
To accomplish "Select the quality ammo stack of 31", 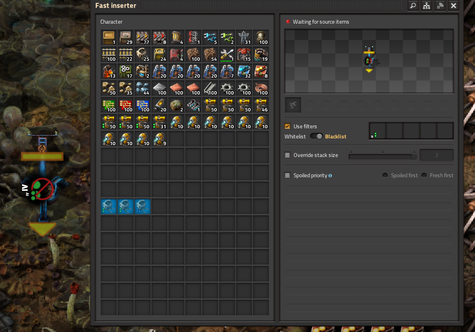I will pos(159,123).
